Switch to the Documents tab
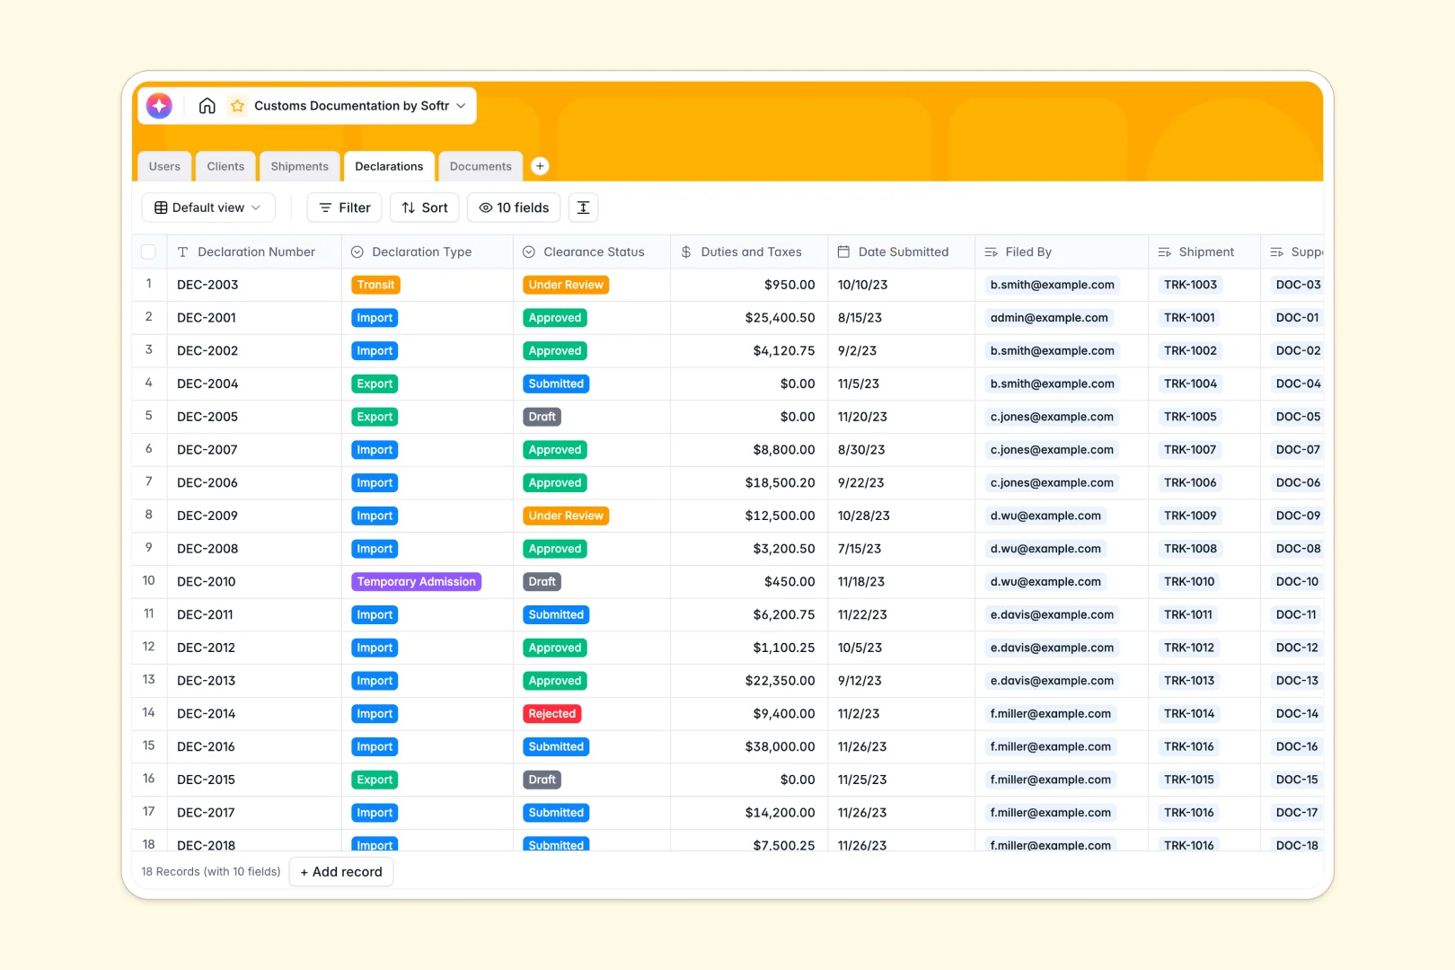Image resolution: width=1455 pixels, height=970 pixels. [x=481, y=166]
